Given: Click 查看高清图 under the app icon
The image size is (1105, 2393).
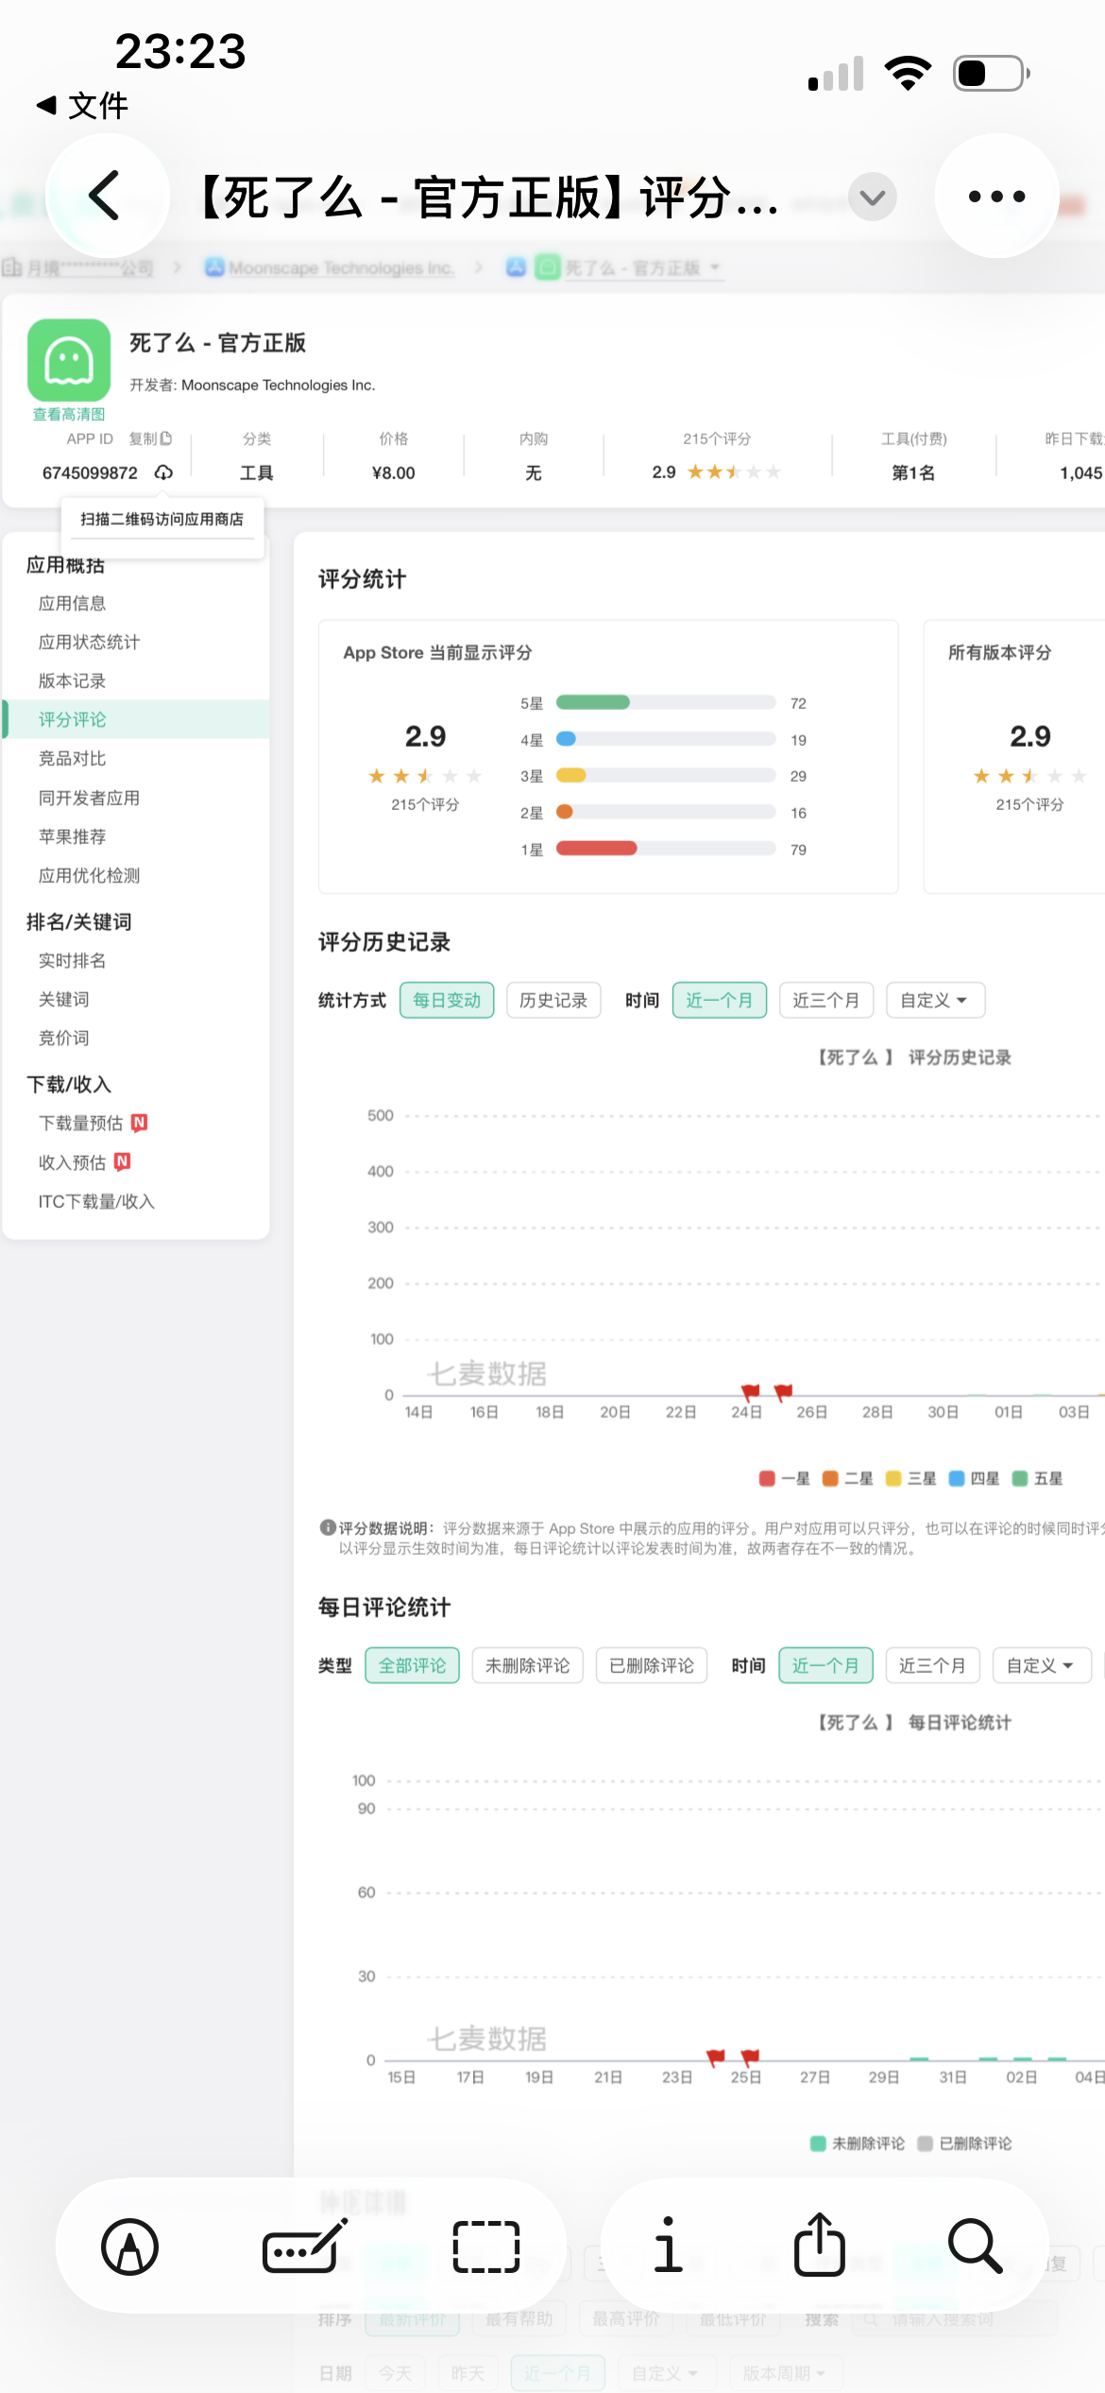Looking at the screenshot, I should (x=69, y=414).
